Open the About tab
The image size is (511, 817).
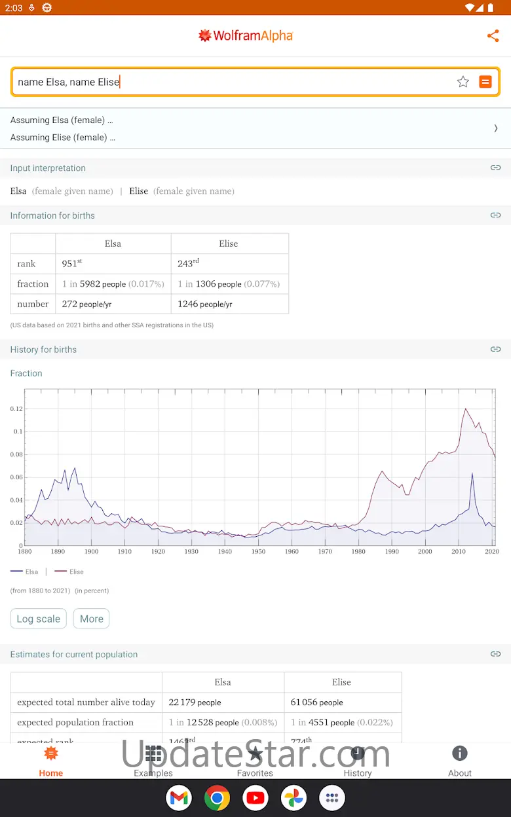pyautogui.click(x=459, y=761)
